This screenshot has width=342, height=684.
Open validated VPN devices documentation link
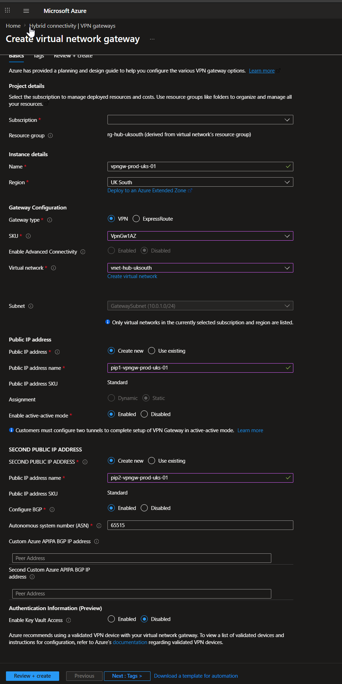130,642
